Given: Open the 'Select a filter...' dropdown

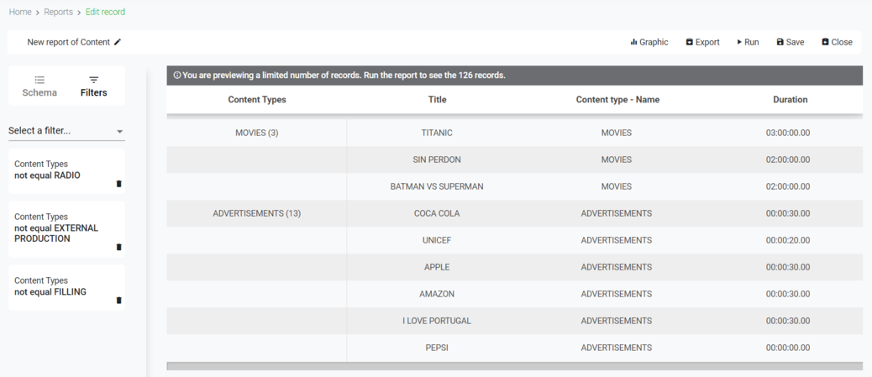Looking at the screenshot, I should (x=66, y=131).
